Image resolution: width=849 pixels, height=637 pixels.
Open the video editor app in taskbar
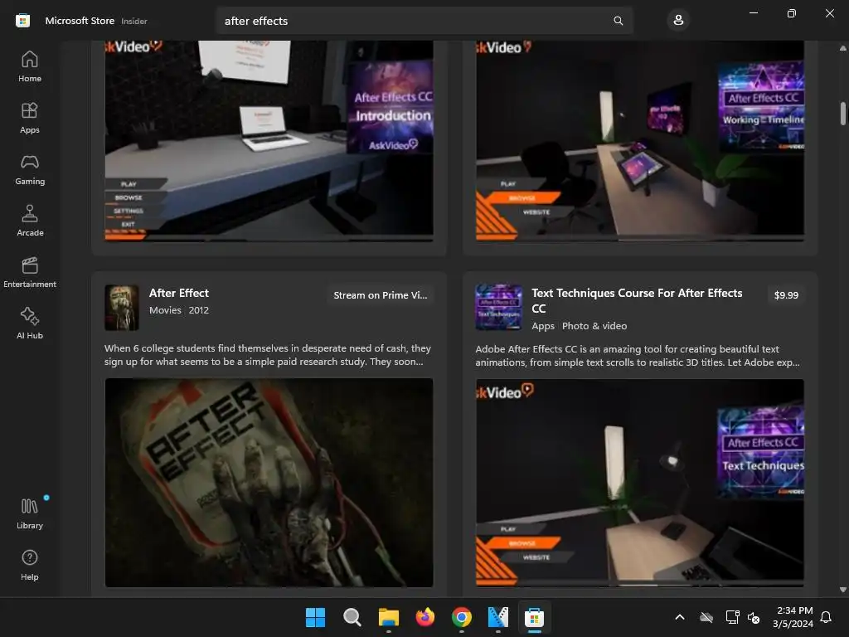click(x=498, y=617)
